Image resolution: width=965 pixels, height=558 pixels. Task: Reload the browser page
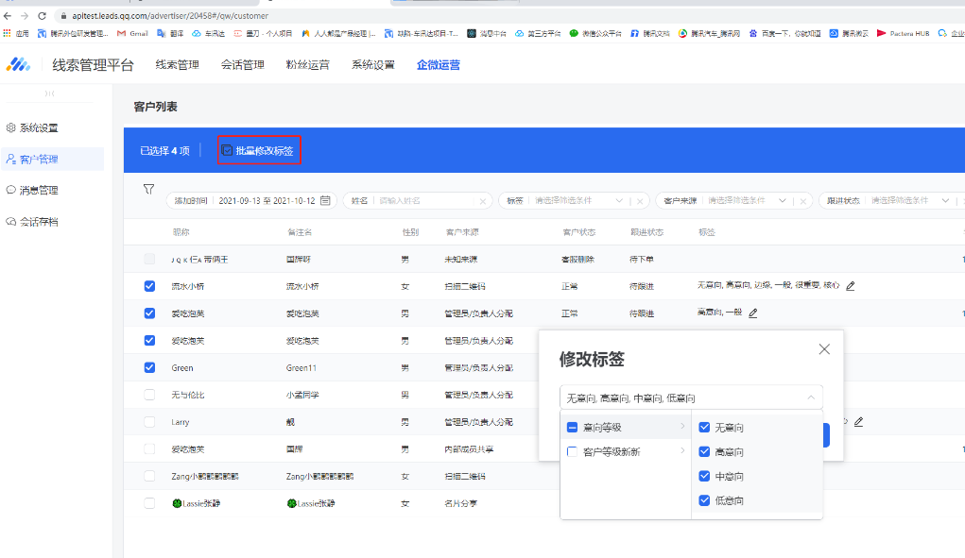tap(42, 16)
